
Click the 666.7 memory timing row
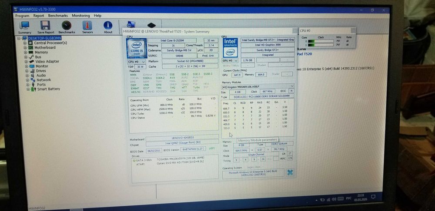[255, 108]
